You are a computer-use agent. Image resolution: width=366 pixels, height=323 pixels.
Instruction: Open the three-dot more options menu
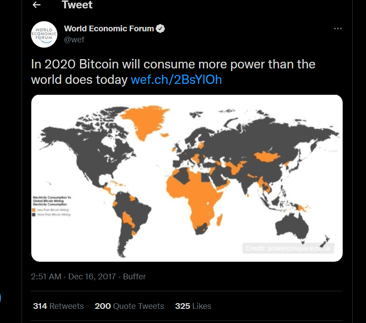click(x=338, y=28)
